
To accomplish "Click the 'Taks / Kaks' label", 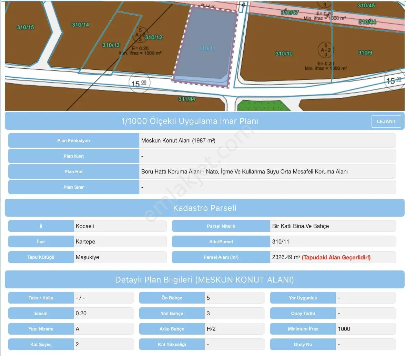I will pyautogui.click(x=41, y=298).
